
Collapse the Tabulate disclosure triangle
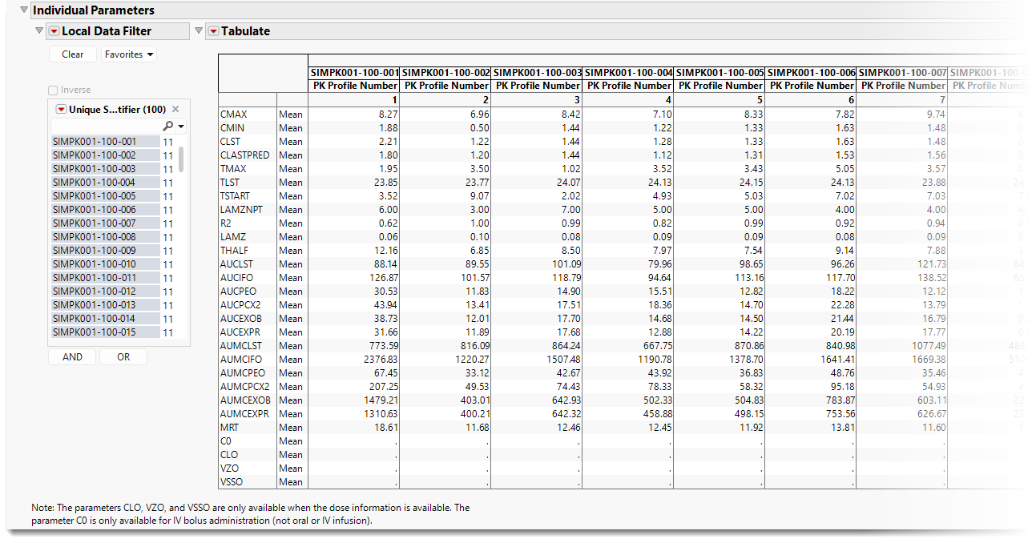pos(199,30)
